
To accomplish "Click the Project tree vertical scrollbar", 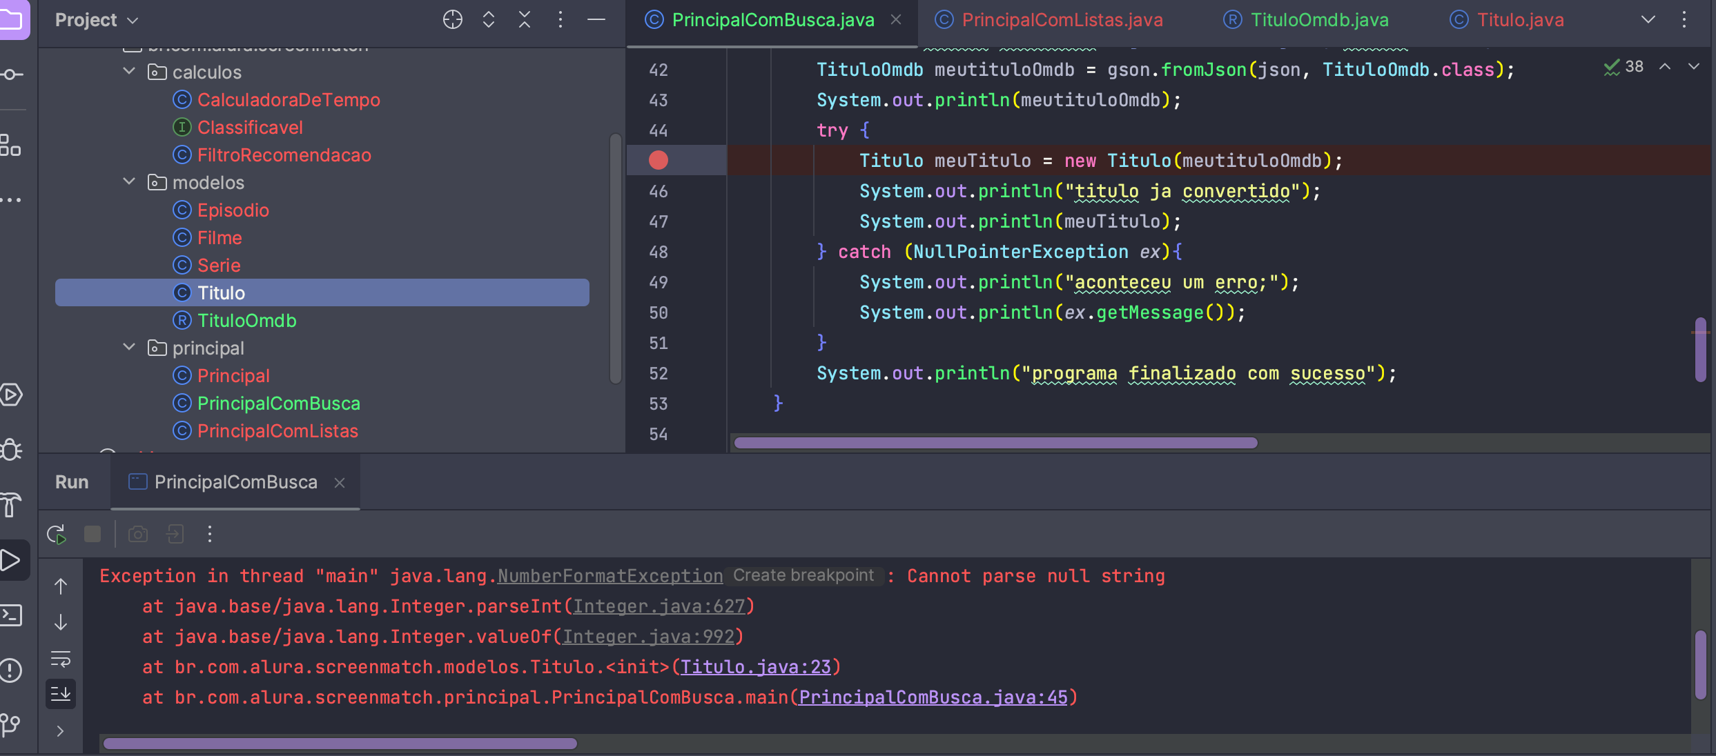I will (x=616, y=258).
